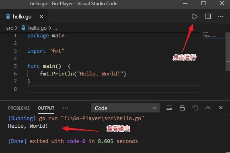Clear the output with the clear icon
230x153 pixels.
click(169, 108)
